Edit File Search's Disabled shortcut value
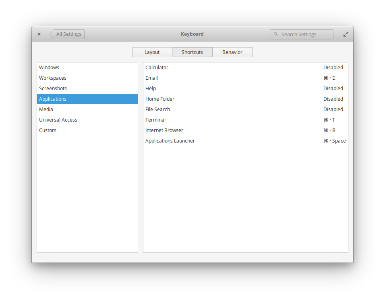 pyautogui.click(x=333, y=110)
